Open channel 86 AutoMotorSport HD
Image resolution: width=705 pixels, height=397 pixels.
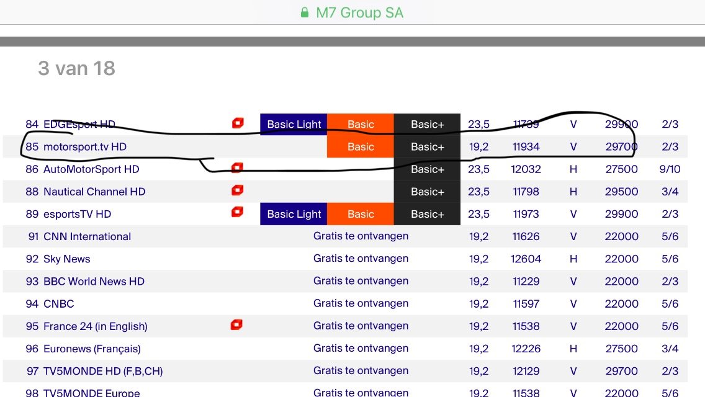[x=83, y=169]
